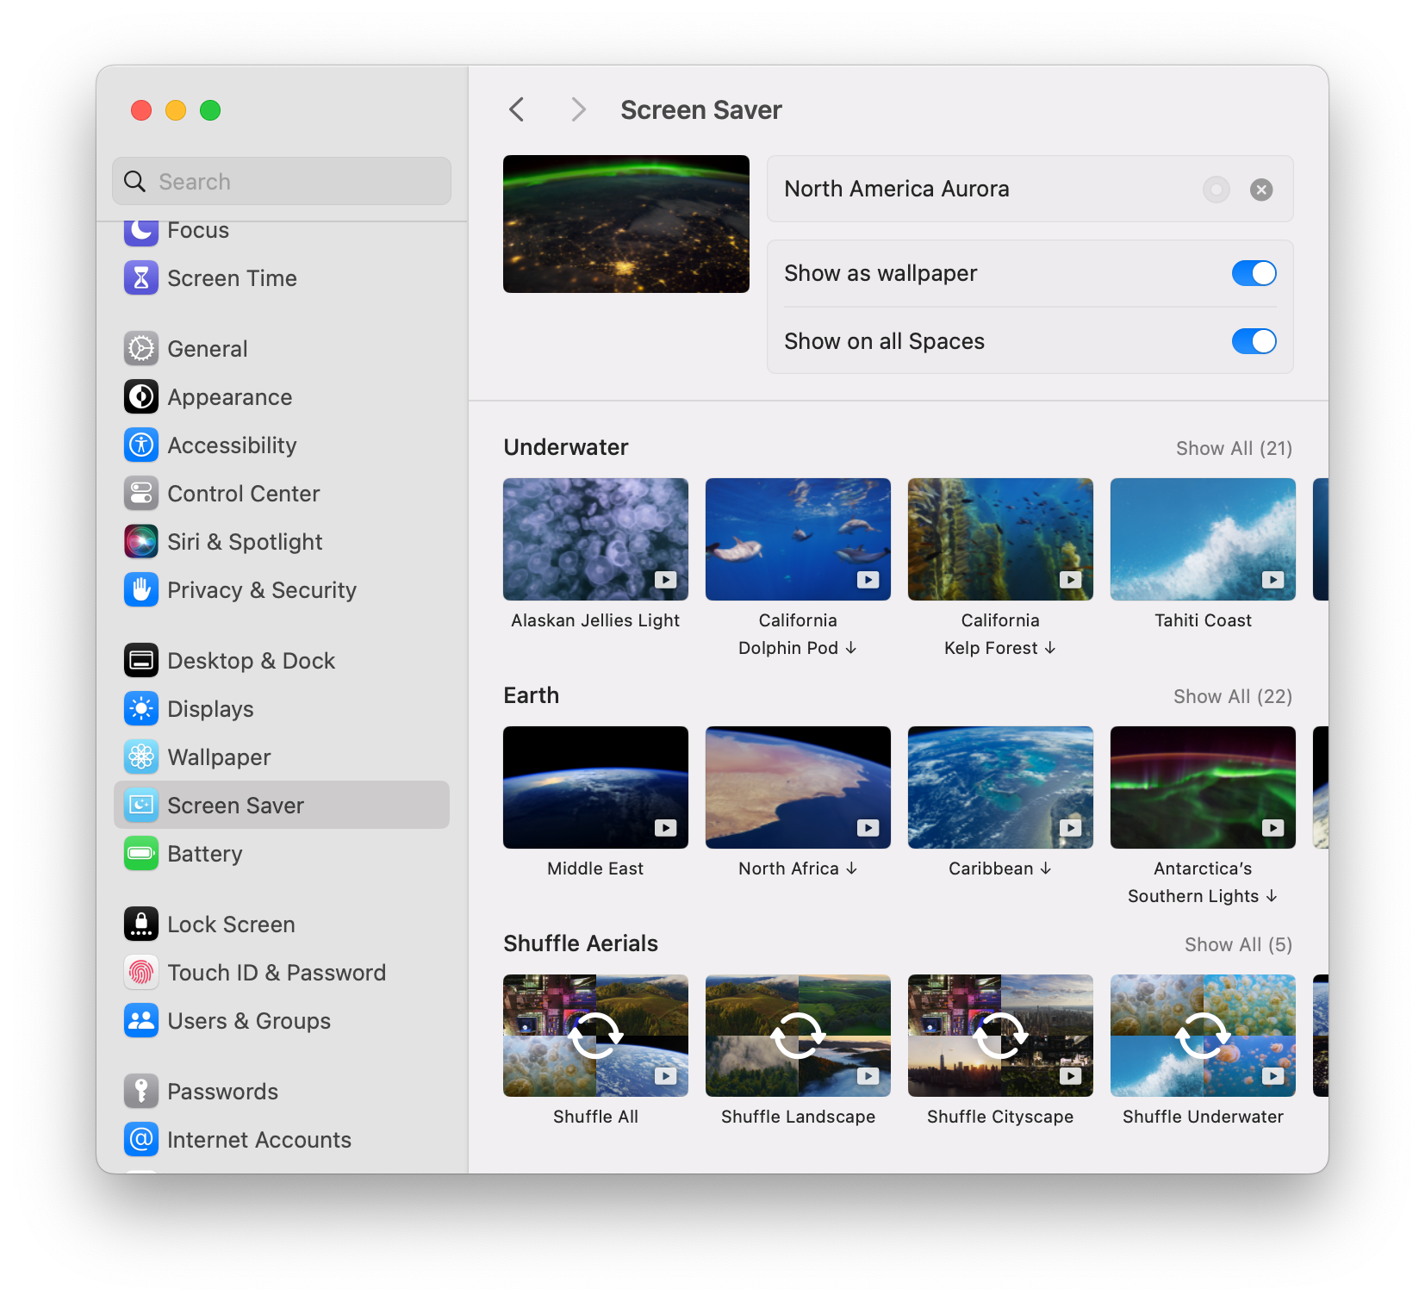1425x1301 pixels.
Task: Click the Touch ID fingerprint icon
Action: click(x=141, y=973)
